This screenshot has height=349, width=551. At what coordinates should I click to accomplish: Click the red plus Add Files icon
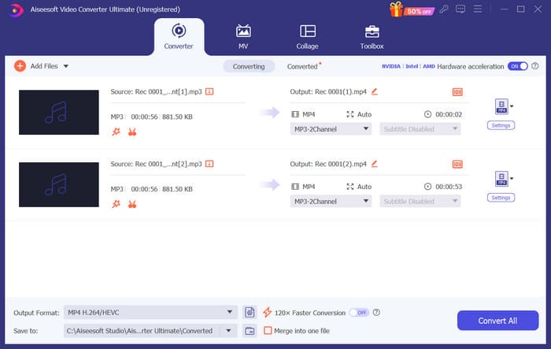point(20,66)
